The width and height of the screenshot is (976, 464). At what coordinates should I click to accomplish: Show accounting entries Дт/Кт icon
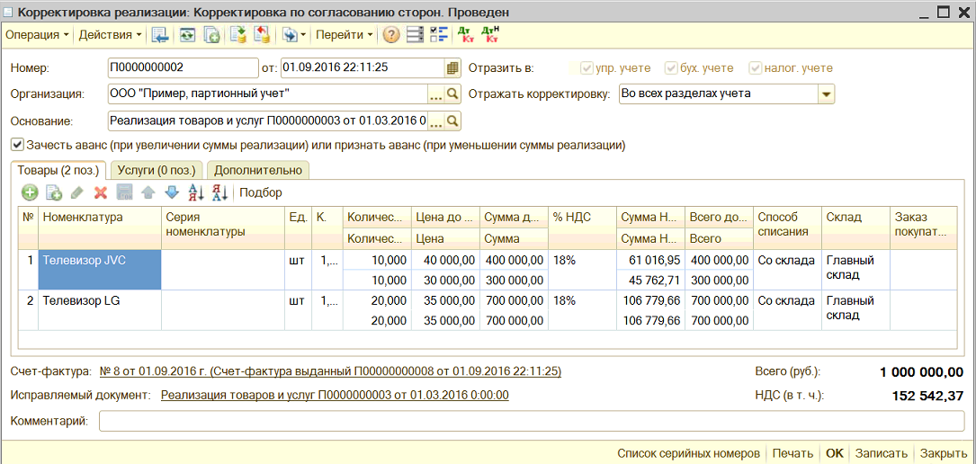click(x=466, y=35)
